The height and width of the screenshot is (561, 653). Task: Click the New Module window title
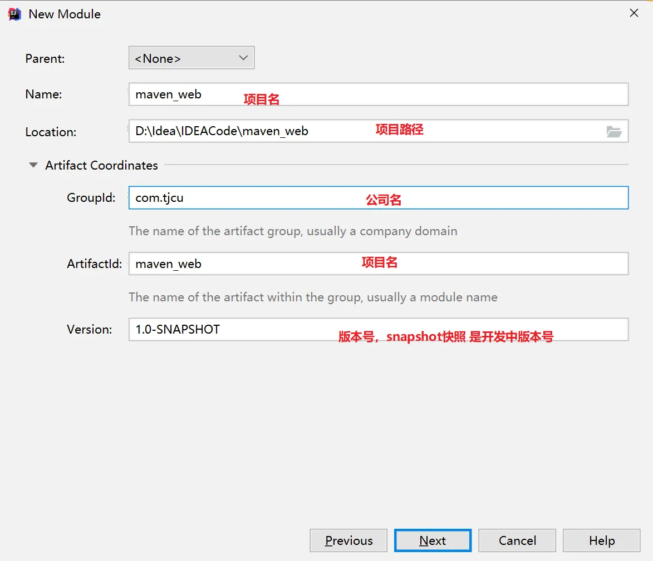pyautogui.click(x=65, y=14)
